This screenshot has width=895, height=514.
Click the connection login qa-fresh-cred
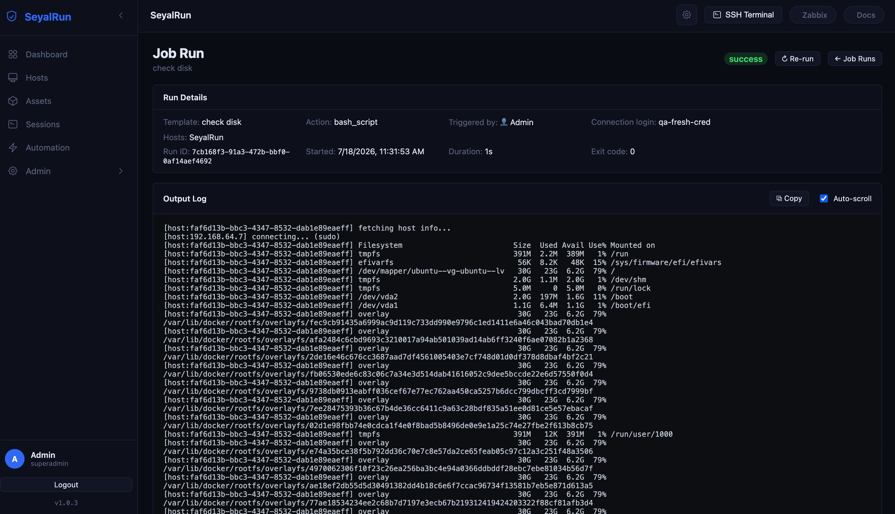pos(684,122)
